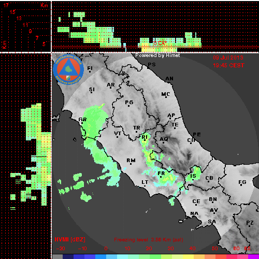259x259 pixels.
Task: Click the MC city label
Action: point(166,94)
